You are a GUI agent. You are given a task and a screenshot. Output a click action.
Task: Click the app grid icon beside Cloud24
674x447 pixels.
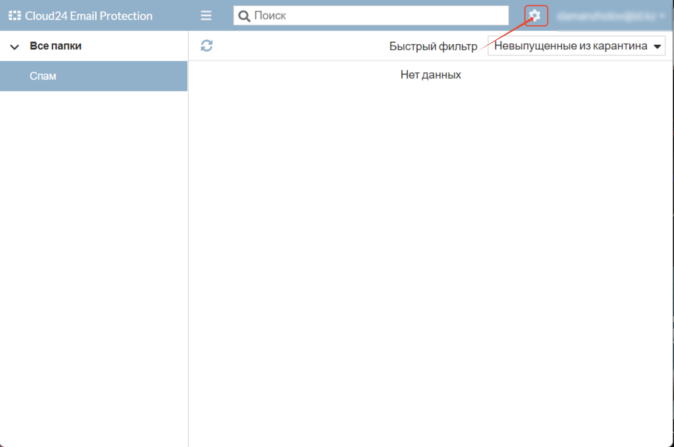[14, 16]
